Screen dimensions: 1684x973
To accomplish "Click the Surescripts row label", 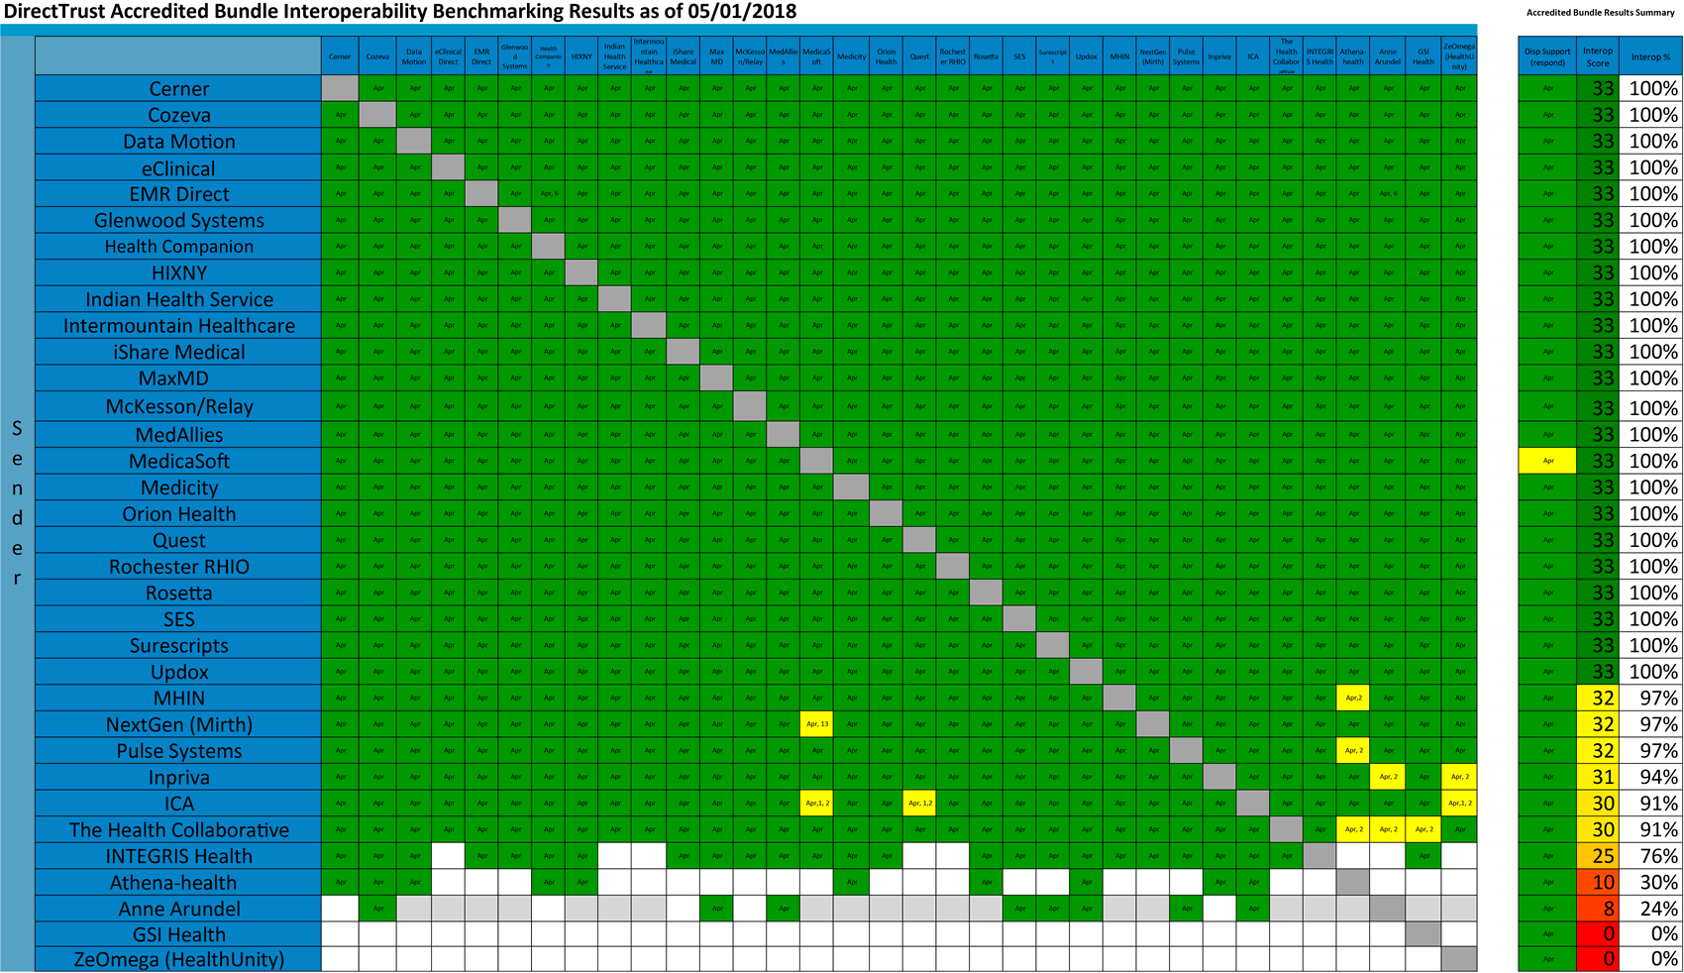I will pos(178,645).
